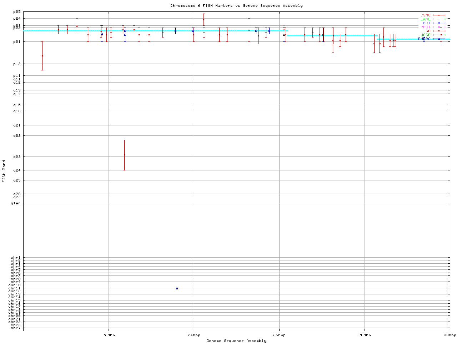Viewport: 457px width, 343px height.
Task: Click the RPCI magenta cross legend marker
Action: coord(439,27)
